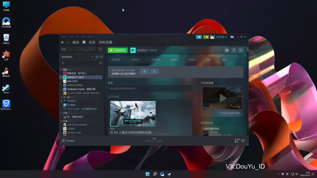This screenshot has height=178, width=317.
Task: Click the Steam announcements megaphone icon
Action: [199, 37]
